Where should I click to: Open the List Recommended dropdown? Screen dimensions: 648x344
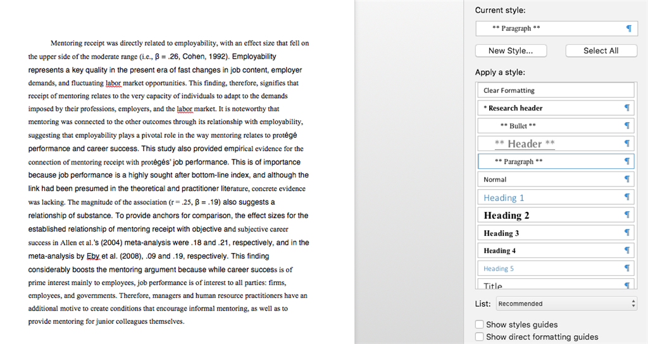pos(566,304)
